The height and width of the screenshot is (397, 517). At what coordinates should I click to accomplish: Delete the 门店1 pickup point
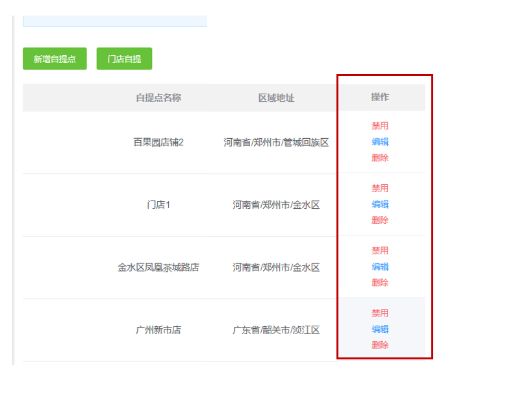380,220
